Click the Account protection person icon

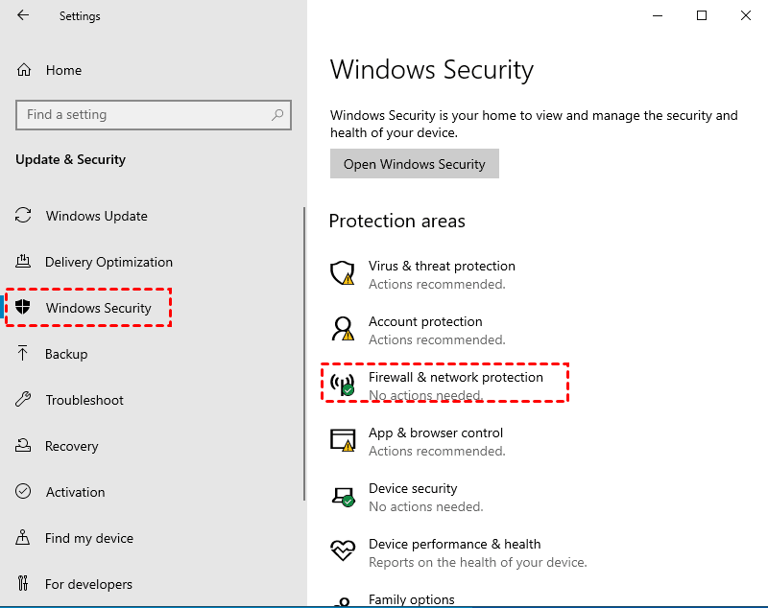pyautogui.click(x=342, y=330)
